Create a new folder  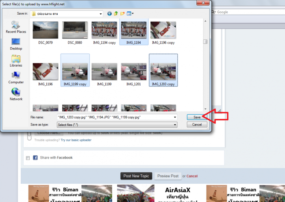pyautogui.click(x=122, y=13)
